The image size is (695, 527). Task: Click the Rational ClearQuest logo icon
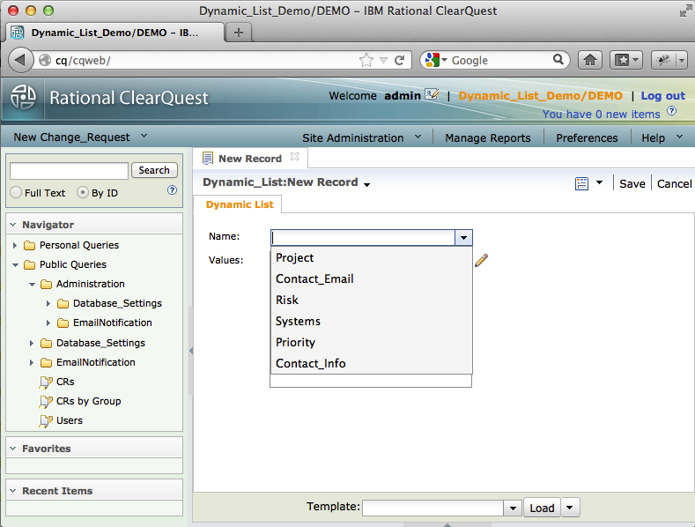click(x=23, y=98)
